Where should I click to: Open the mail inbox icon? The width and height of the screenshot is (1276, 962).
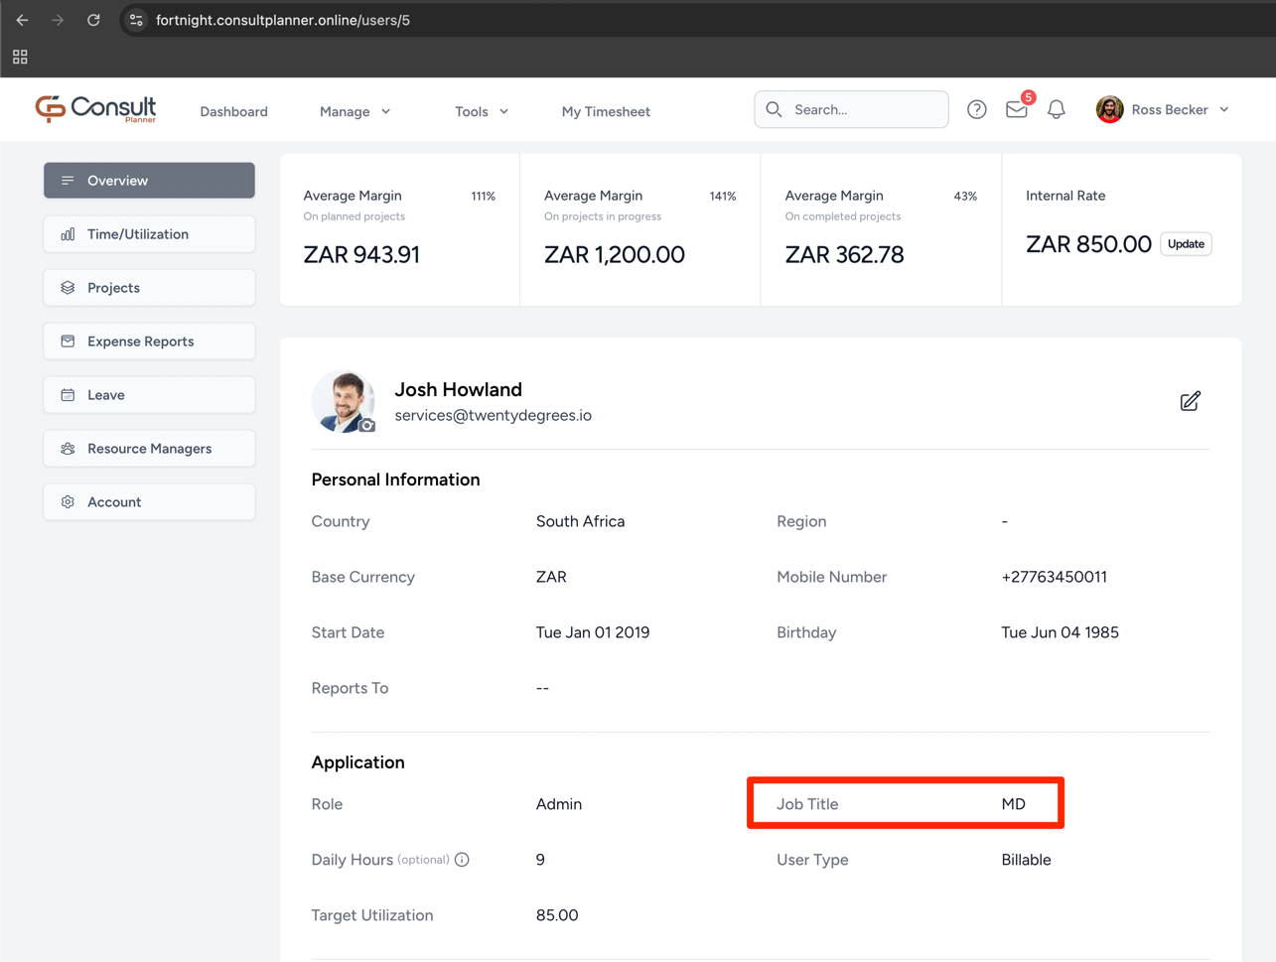pyautogui.click(x=1016, y=110)
